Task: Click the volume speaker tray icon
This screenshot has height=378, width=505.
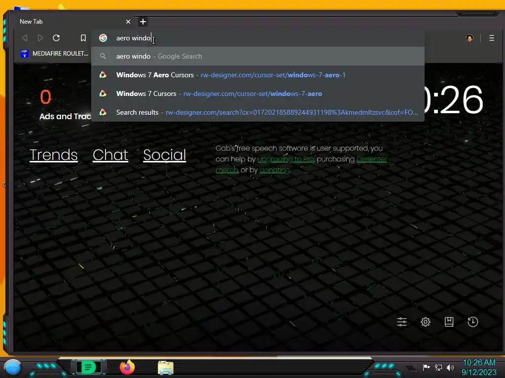Action: click(450, 367)
